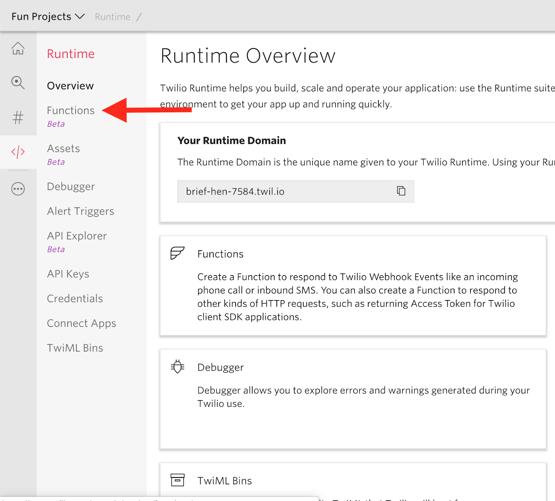Navigate to API Keys
This screenshot has height=501, width=555.
[68, 274]
